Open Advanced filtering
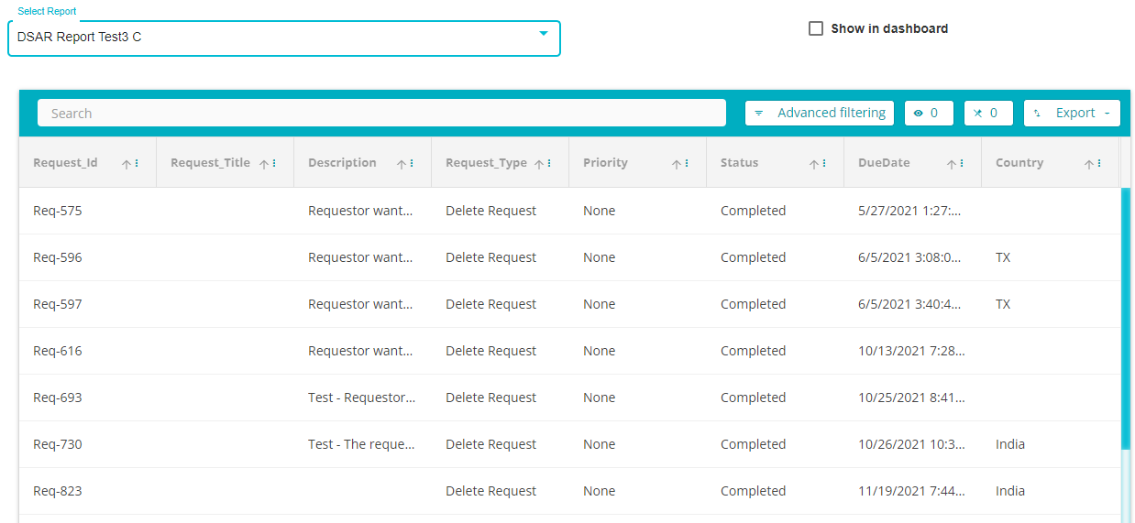Screen dimensions: 1135x523 point(820,113)
